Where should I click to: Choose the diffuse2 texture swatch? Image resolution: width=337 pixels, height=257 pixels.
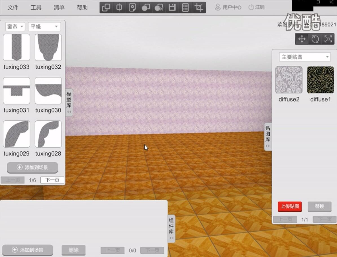(289, 80)
